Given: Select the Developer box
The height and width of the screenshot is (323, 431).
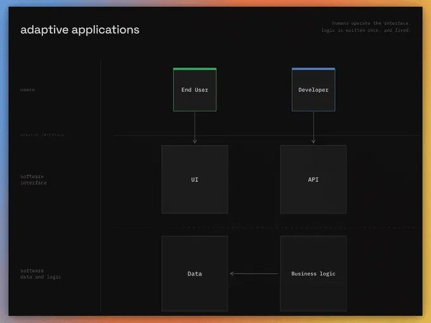Looking at the screenshot, I should click(x=313, y=89).
